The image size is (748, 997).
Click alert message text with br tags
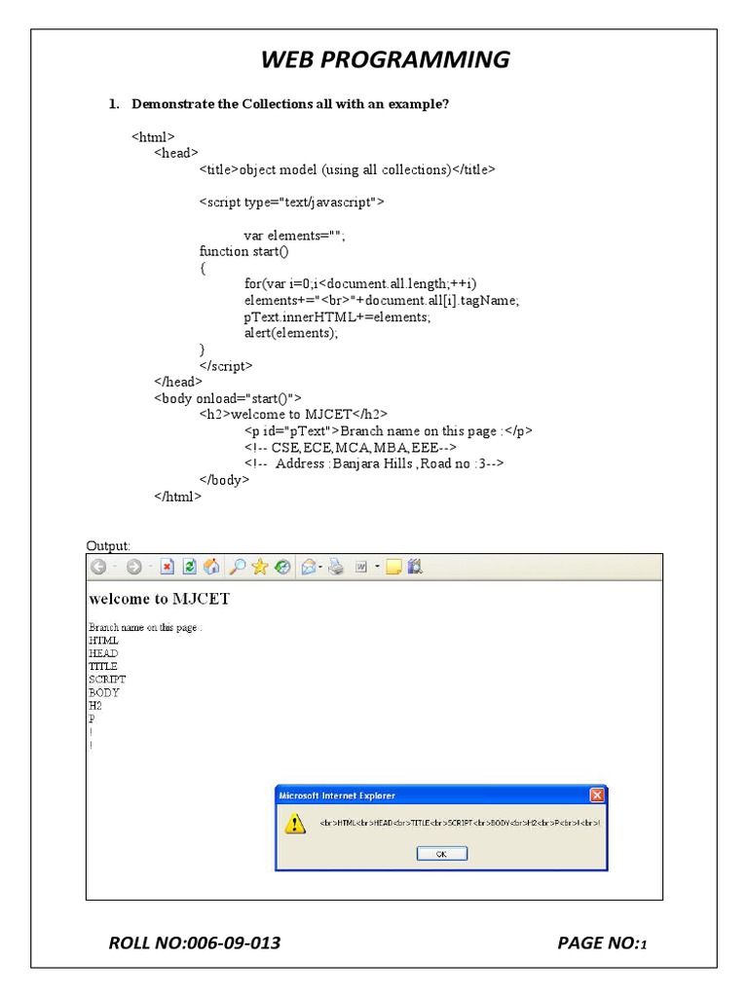[460, 823]
